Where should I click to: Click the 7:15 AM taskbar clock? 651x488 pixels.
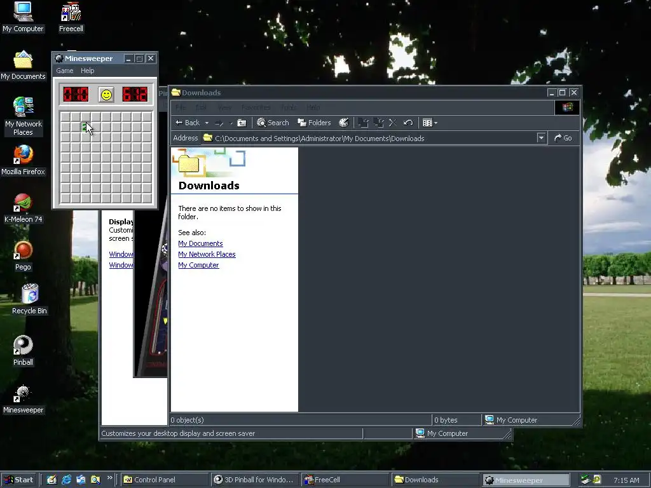[x=626, y=480]
